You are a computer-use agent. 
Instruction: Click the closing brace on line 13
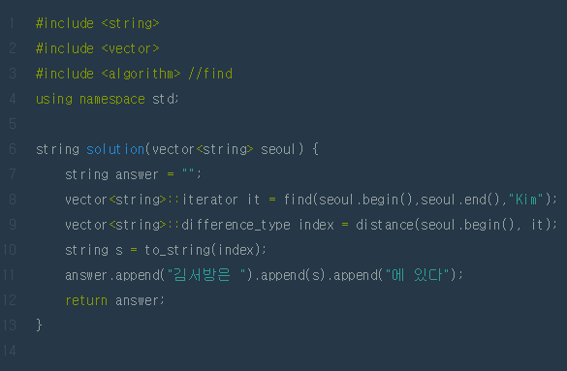pos(40,325)
